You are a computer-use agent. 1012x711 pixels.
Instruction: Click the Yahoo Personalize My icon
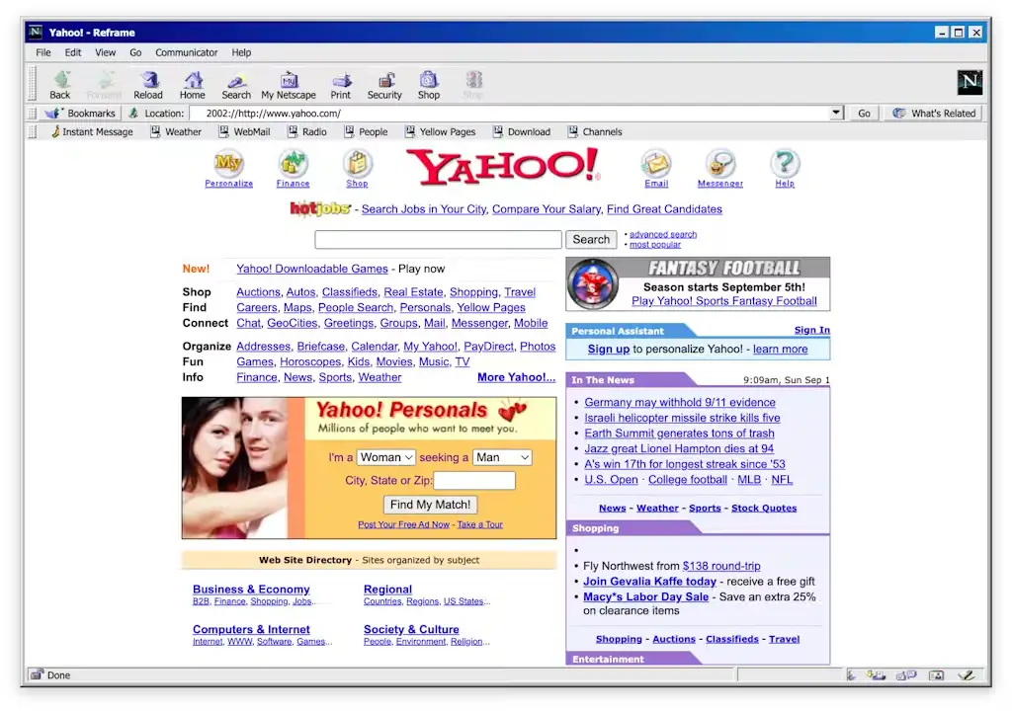click(x=228, y=163)
